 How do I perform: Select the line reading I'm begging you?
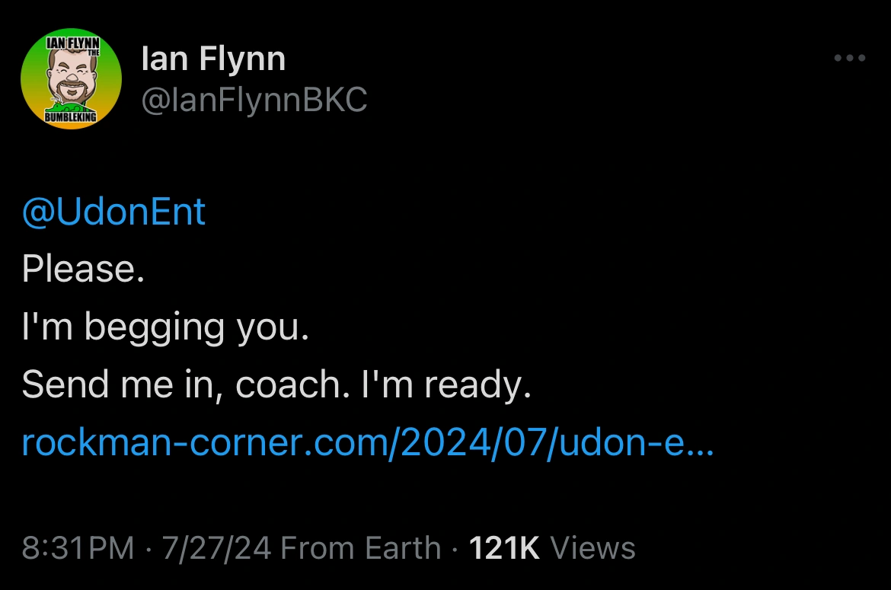click(x=164, y=327)
